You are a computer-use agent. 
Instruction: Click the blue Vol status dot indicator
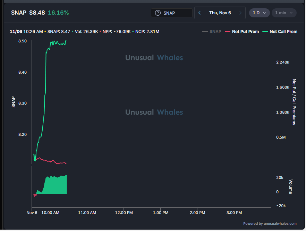[x=73, y=31]
